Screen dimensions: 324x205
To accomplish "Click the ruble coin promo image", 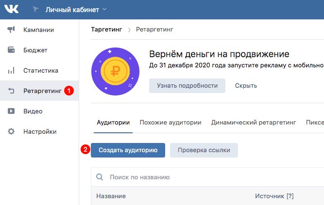I will coord(115,71).
